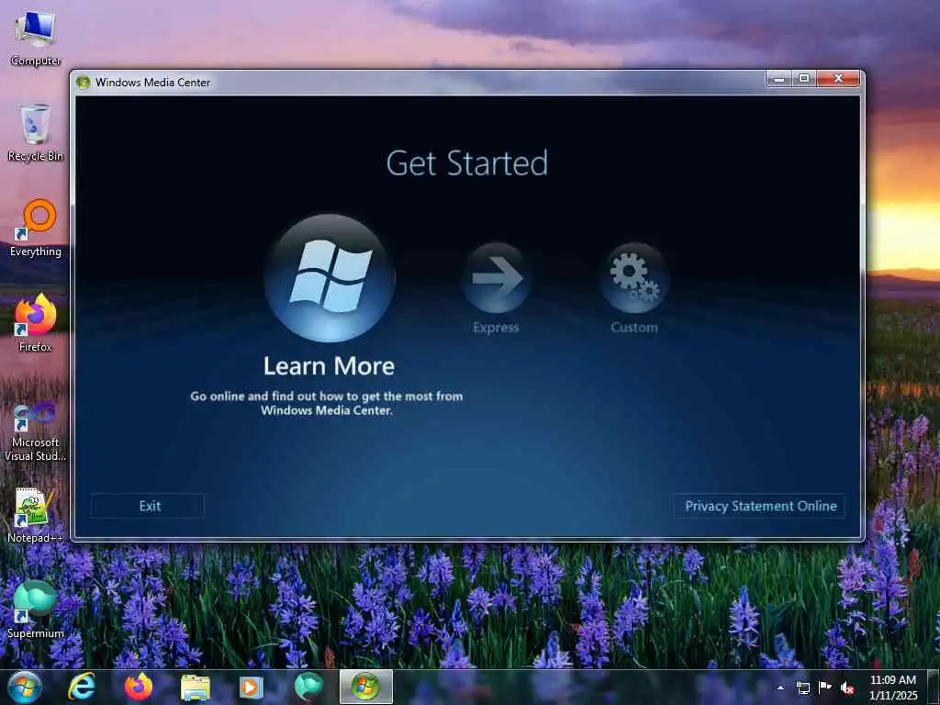Open the Privacy Statement Online link

pyautogui.click(x=760, y=506)
